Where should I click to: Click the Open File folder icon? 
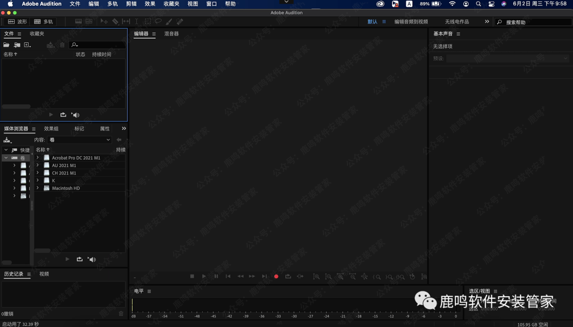pos(6,45)
